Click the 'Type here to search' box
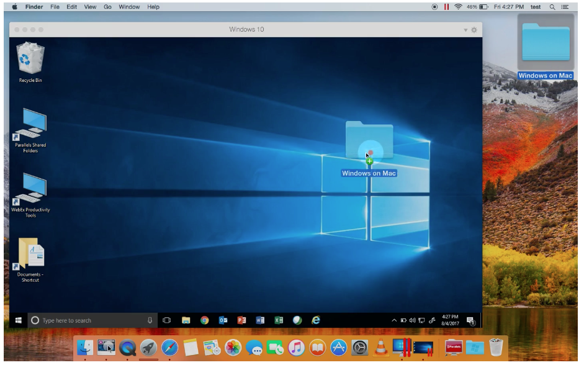The width and height of the screenshot is (584, 365). point(92,320)
